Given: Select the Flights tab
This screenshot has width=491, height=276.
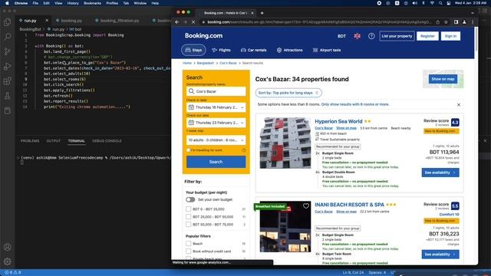Looking at the screenshot, I should [221, 50].
